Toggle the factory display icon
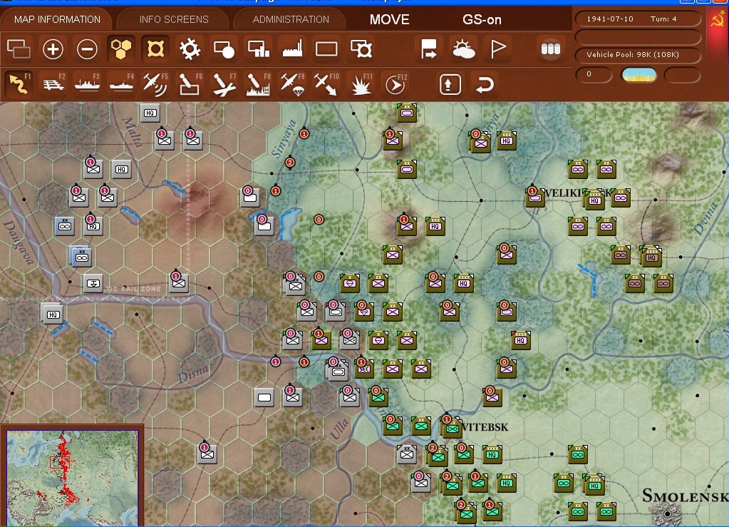This screenshot has width=729, height=527. point(292,48)
